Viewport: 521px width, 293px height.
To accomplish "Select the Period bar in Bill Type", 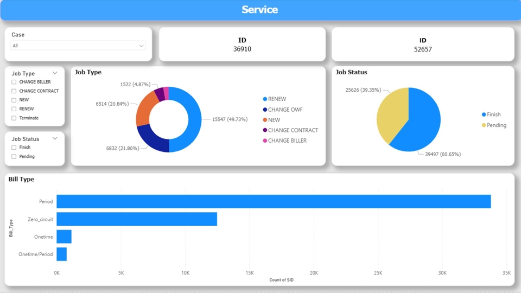I will [x=274, y=201].
